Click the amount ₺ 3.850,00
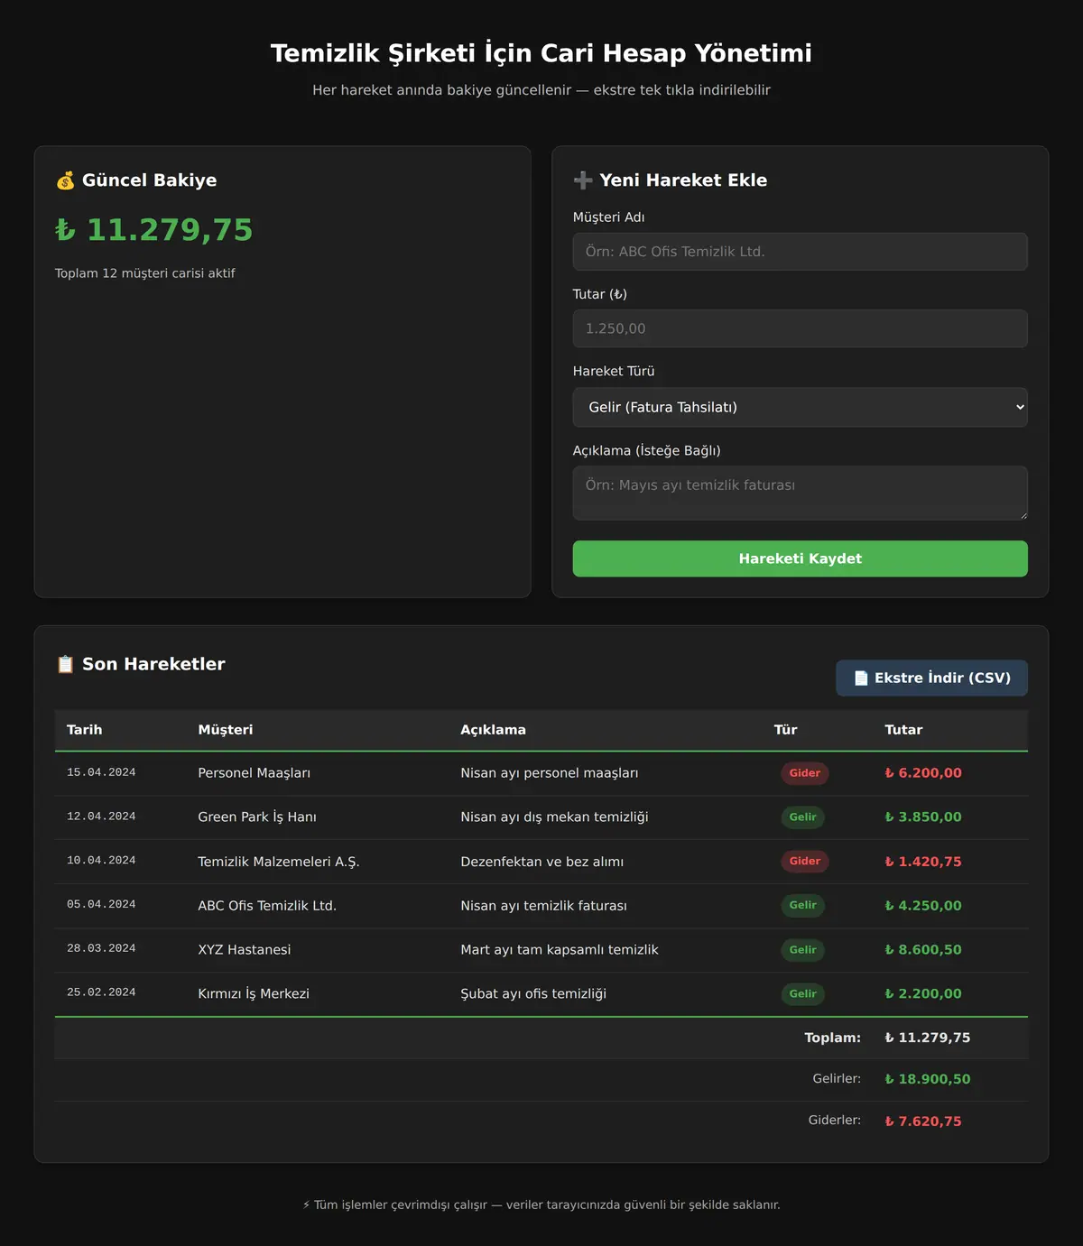The image size is (1083, 1246). (x=923, y=817)
